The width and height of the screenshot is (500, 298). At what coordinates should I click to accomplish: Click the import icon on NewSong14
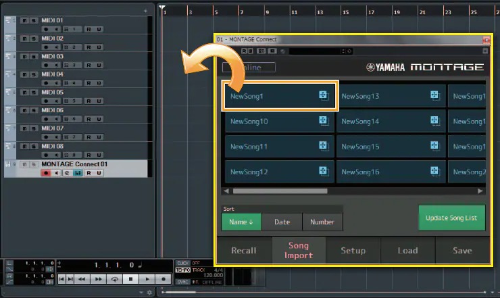point(435,120)
